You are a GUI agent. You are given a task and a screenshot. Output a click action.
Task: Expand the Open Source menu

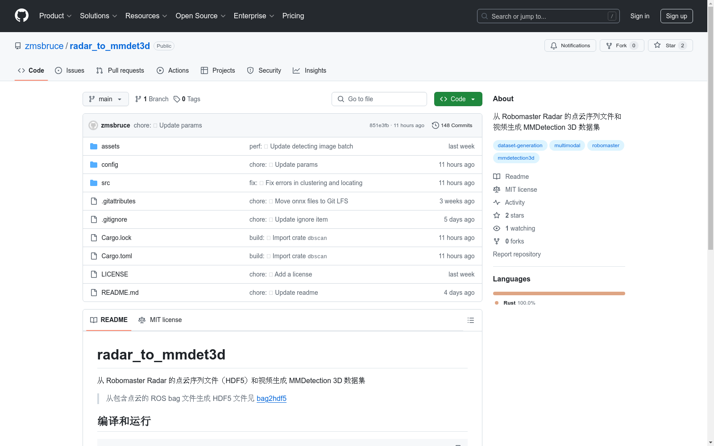point(201,16)
